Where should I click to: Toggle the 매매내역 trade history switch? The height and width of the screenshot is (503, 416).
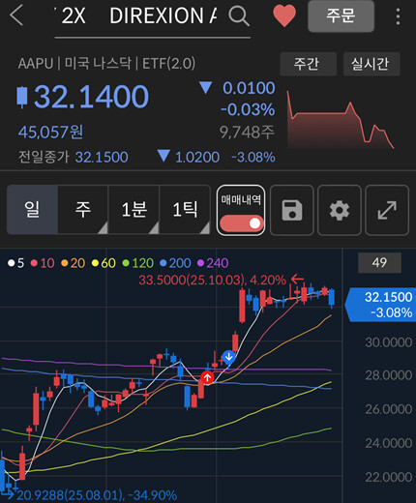click(x=241, y=223)
